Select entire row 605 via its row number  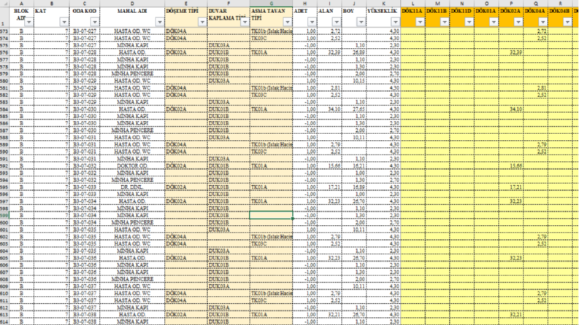click(x=4, y=258)
